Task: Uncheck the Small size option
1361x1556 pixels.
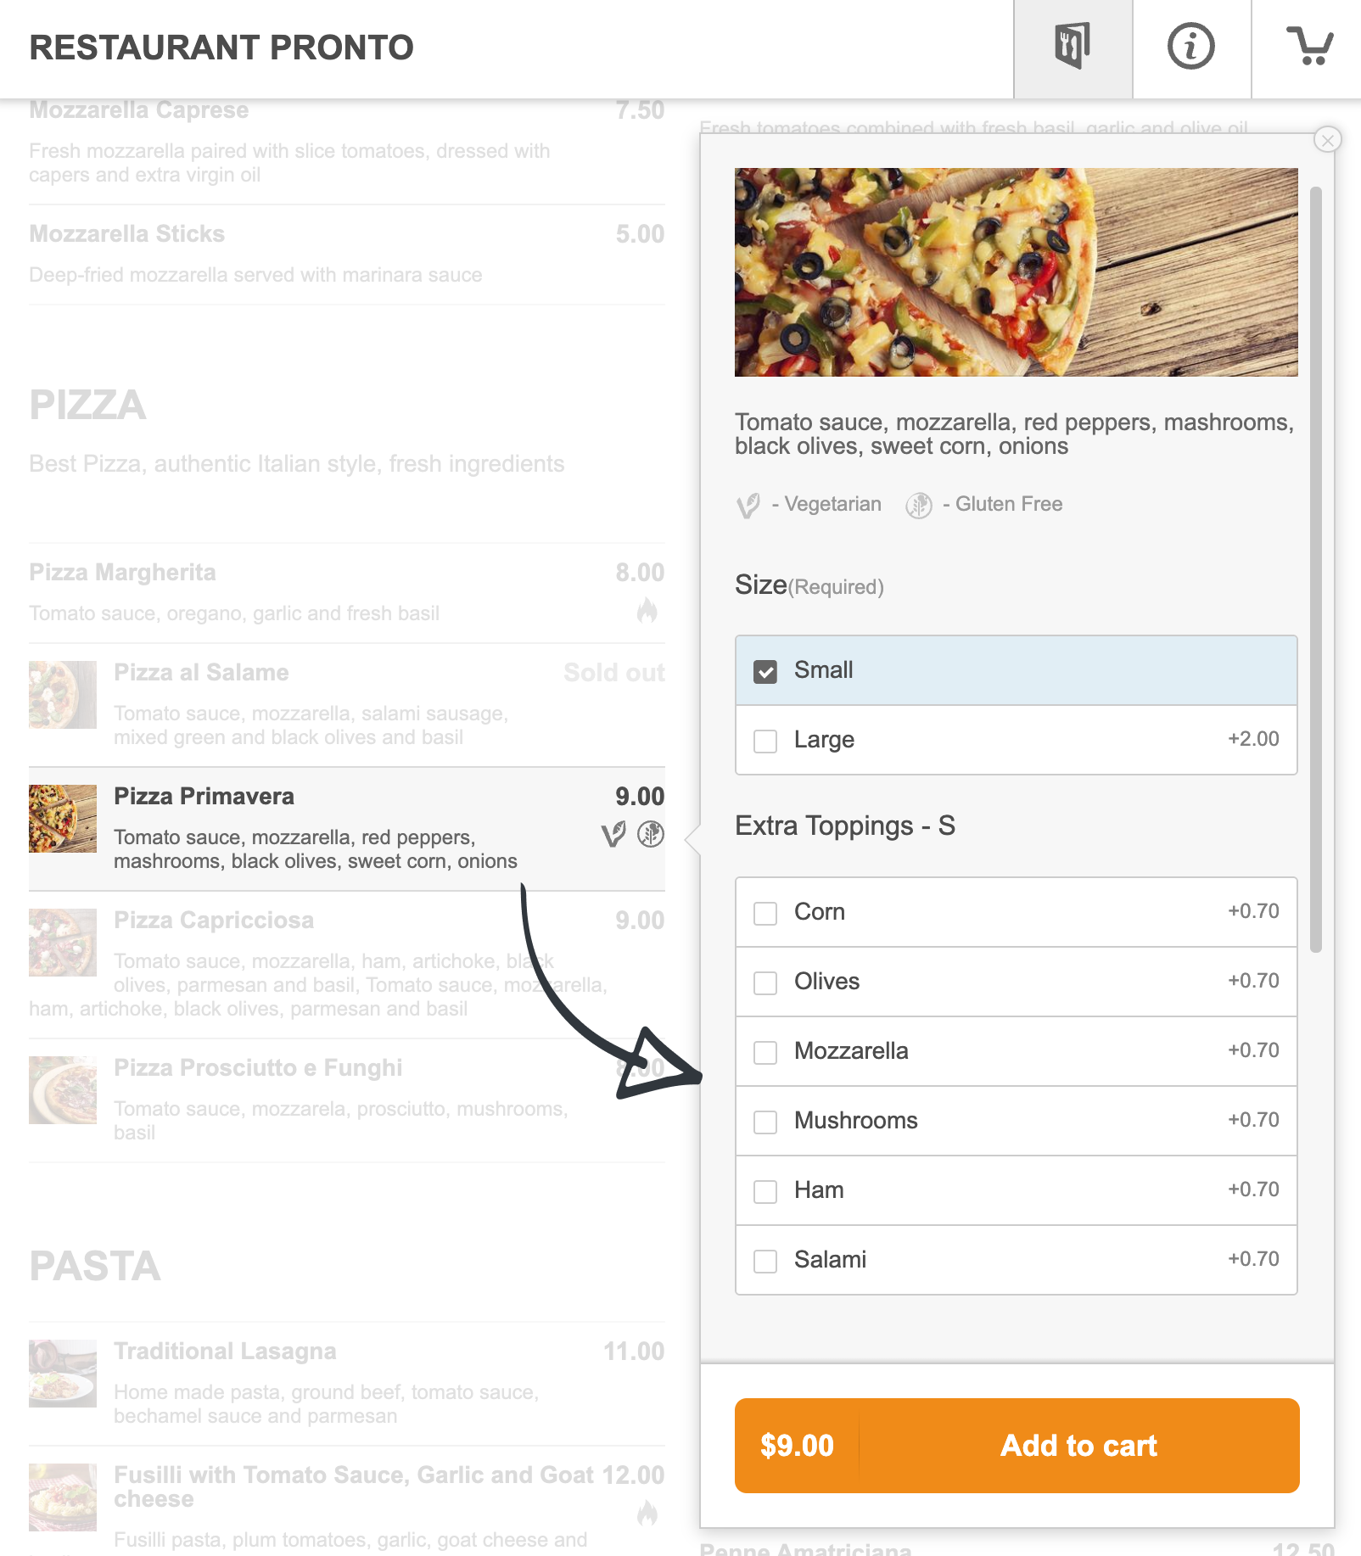Action: 765,670
